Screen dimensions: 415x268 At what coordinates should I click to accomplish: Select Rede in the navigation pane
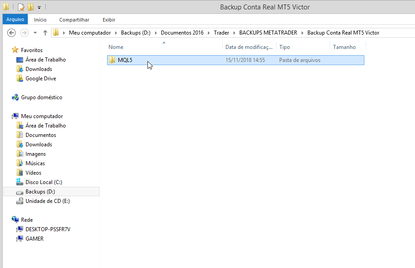27,220
